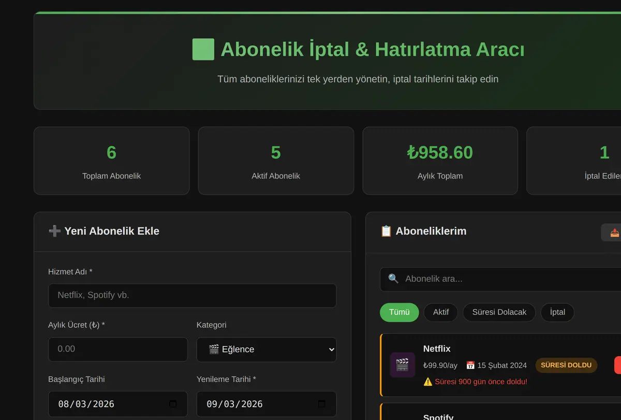
Task: Click the warning icon in Netflix expiry message
Action: coord(428,382)
